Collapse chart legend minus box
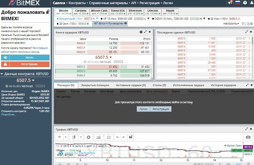 [58, 146]
